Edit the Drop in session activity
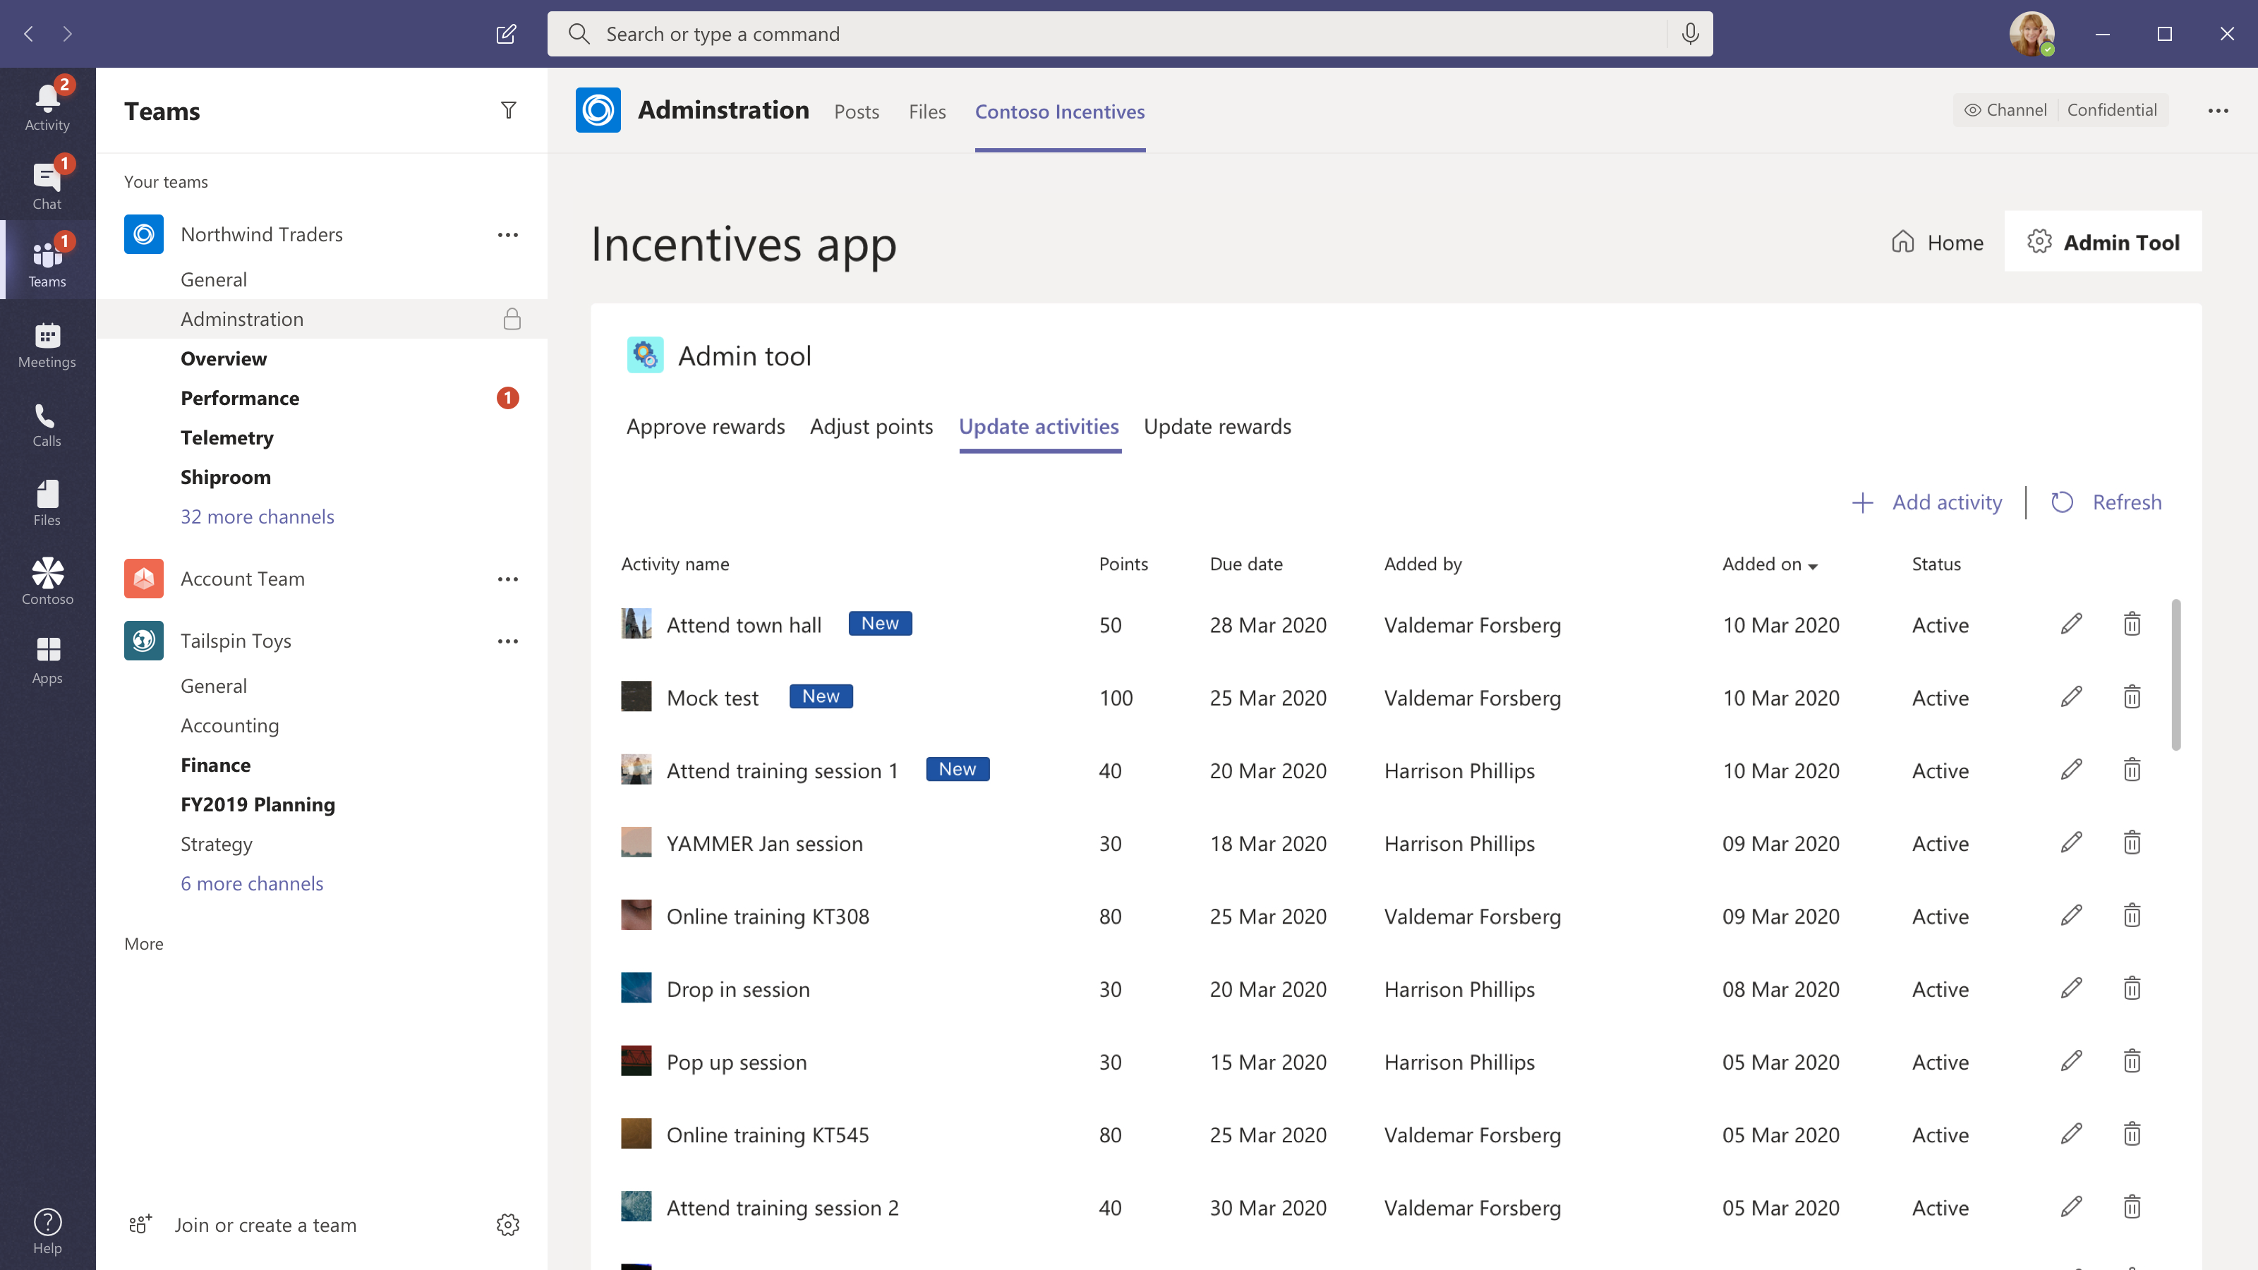 pos(2070,988)
